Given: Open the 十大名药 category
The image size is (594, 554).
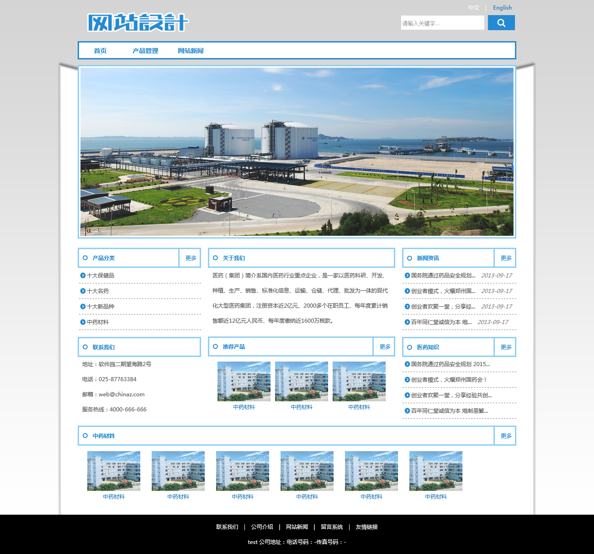Looking at the screenshot, I should 98,291.
